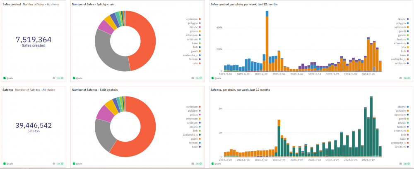414x169 pixels.
Task: Click the pink gnosis slice of Safe txs donut
Action: 105,113
